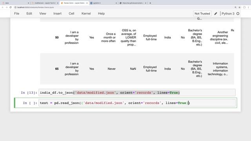
Task: Click 'India' in row 65
Action: click(x=167, y=69)
